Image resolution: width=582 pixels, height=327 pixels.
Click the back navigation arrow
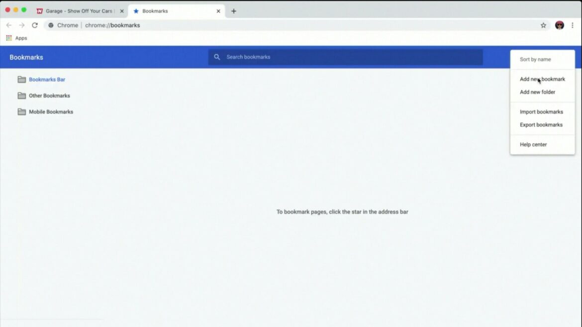[x=9, y=25]
